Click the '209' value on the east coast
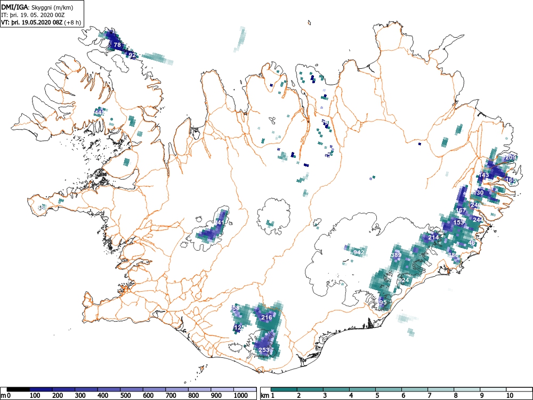533x400 pixels. pyautogui.click(x=511, y=157)
